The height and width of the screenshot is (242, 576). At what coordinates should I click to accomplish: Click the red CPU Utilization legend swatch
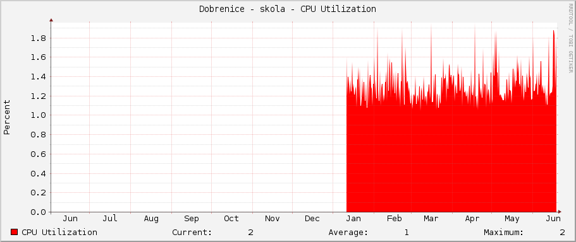click(15, 232)
